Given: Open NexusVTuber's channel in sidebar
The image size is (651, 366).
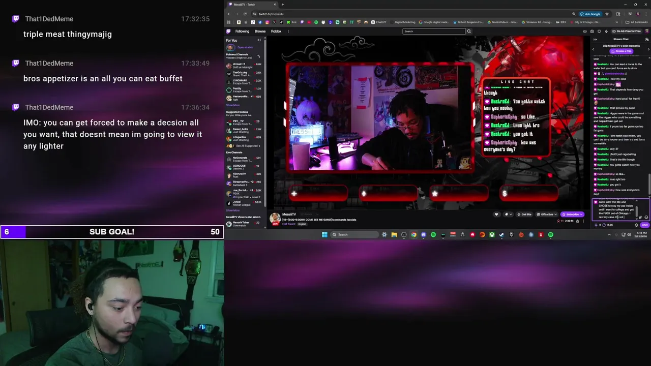Looking at the screenshot, I should click(244, 223).
